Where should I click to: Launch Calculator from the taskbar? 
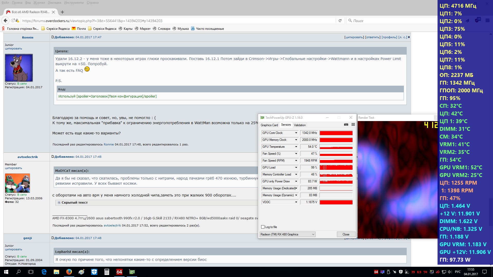tap(107, 272)
